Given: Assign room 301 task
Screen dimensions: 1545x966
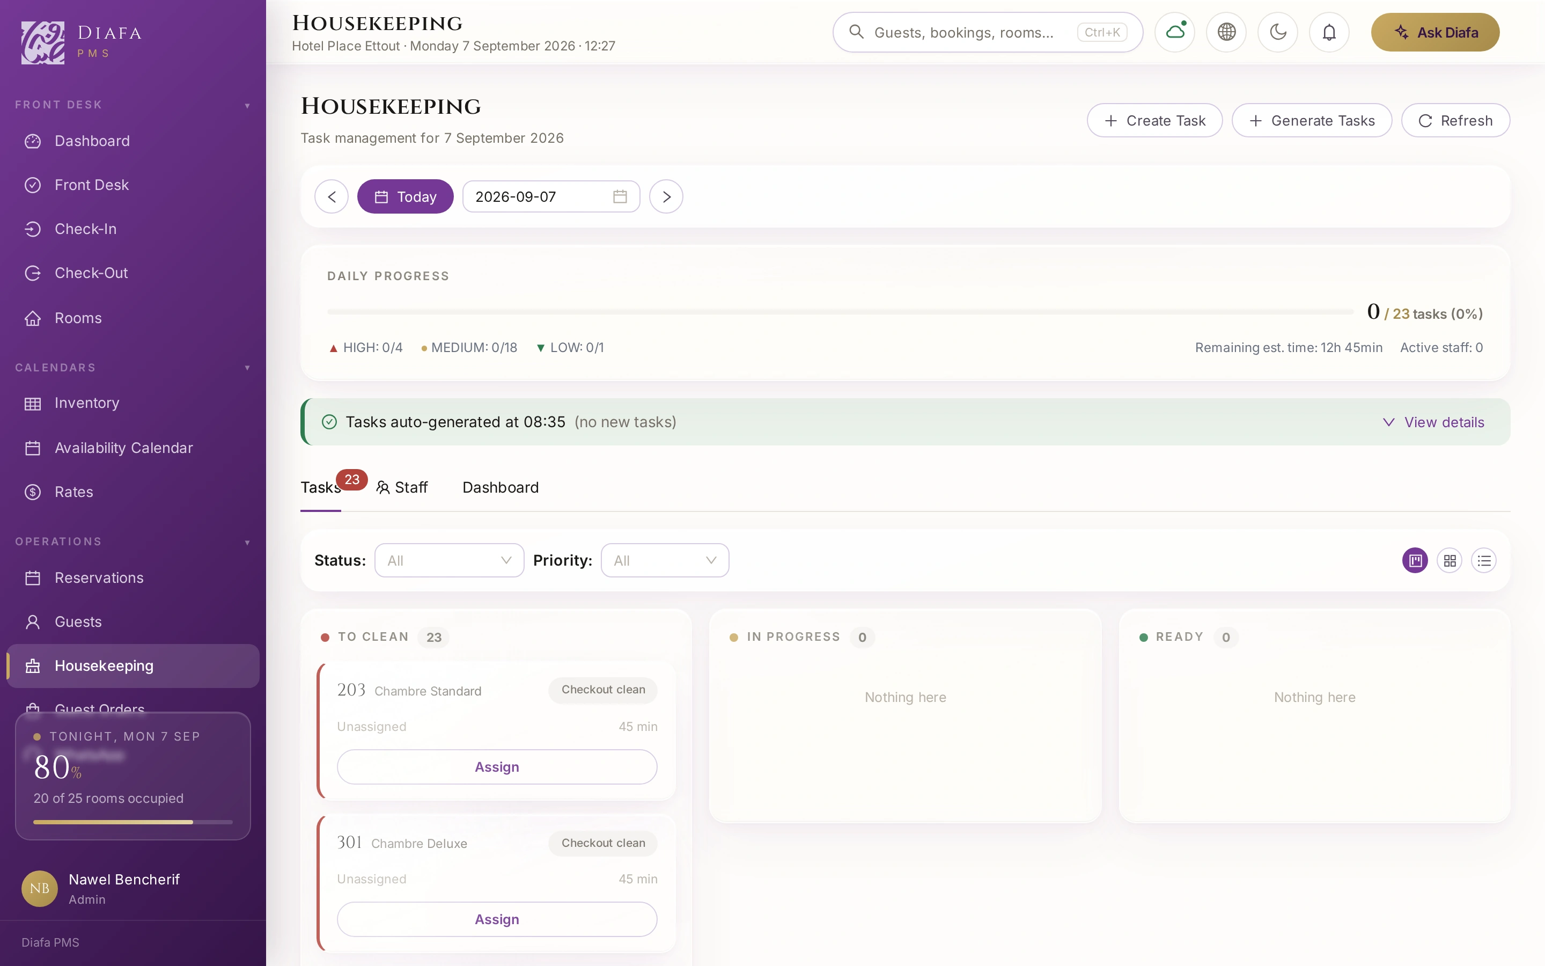Looking at the screenshot, I should click(x=497, y=919).
